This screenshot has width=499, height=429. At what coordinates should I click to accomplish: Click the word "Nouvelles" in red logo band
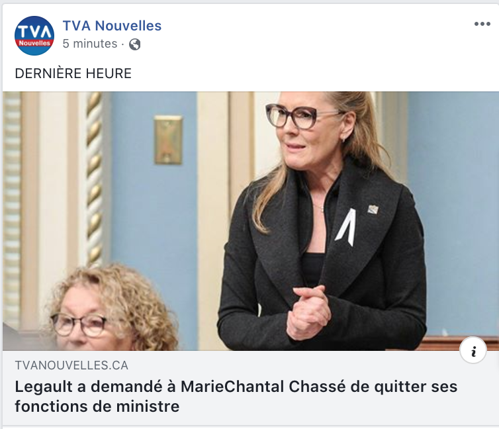pos(34,43)
